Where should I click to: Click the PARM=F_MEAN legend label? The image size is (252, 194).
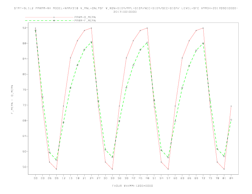(85, 21)
